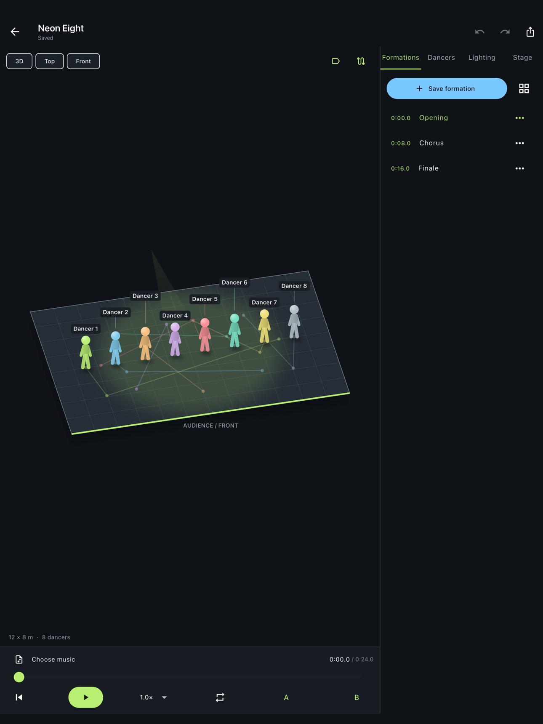The image size is (543, 724).
Task: Skip to the beginning of timeline
Action: [x=19, y=697]
